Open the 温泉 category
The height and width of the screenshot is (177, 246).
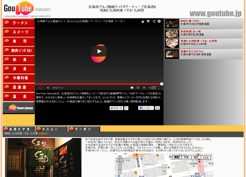(19, 96)
